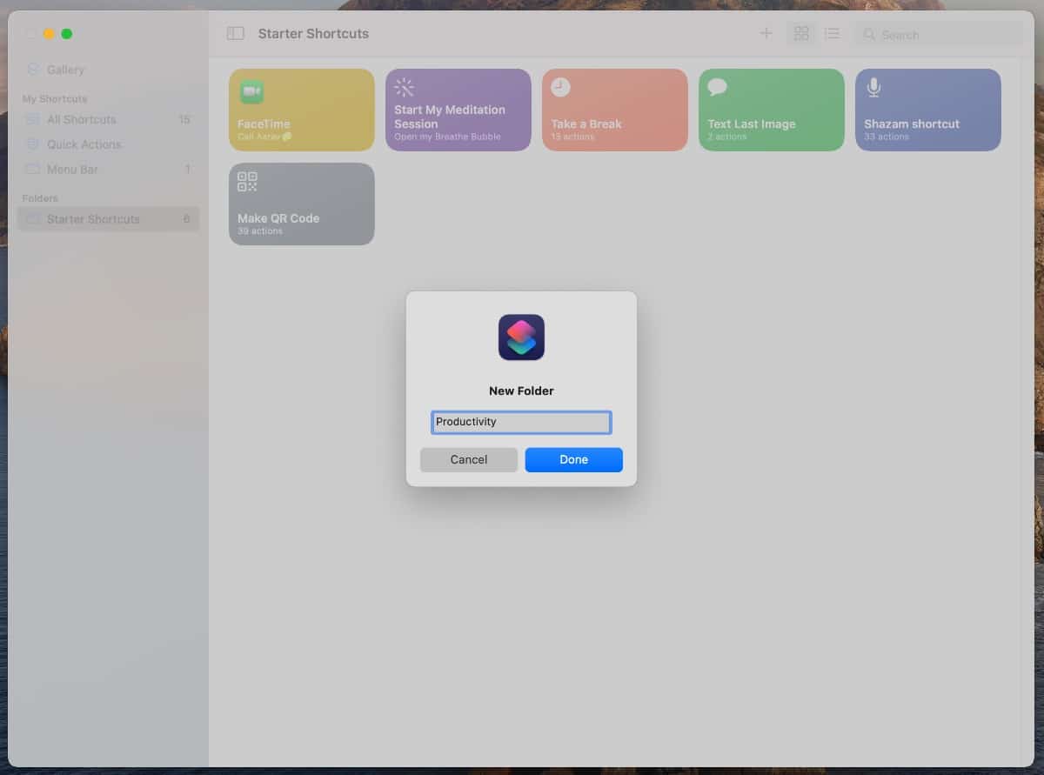Cancel the New Folder dialog
Screen dimensions: 1044x775
point(469,459)
